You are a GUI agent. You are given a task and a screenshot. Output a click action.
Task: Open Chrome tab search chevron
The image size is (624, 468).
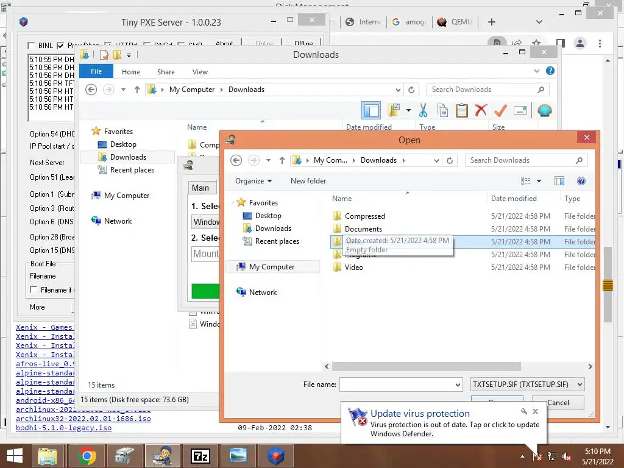pyautogui.click(x=539, y=22)
